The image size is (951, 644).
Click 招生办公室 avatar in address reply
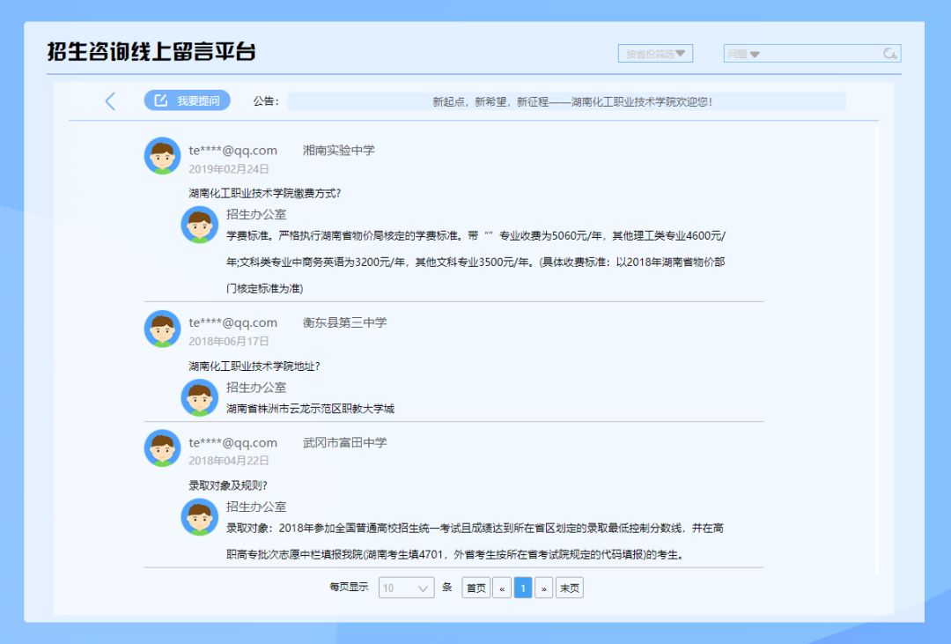coord(199,397)
